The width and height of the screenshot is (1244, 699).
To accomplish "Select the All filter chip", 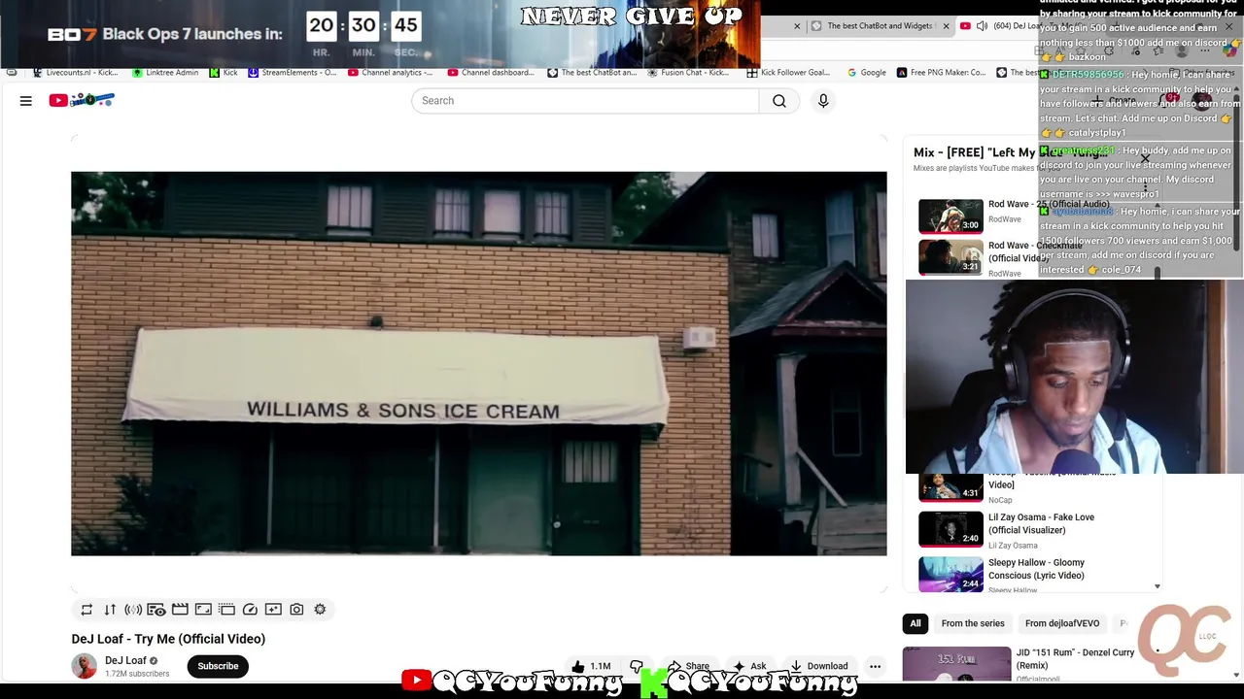I will point(916,623).
